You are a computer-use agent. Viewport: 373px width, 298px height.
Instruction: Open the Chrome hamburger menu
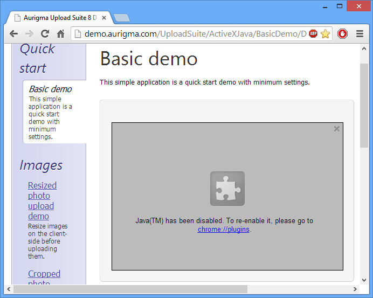(x=360, y=33)
